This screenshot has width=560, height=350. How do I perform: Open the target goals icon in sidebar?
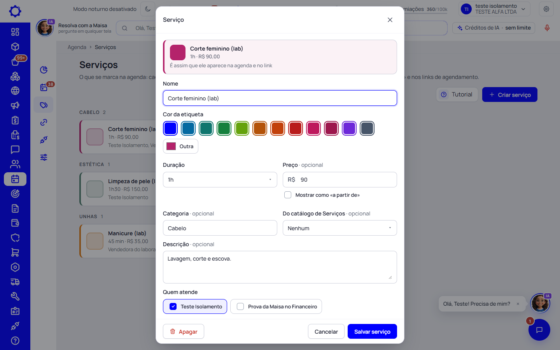point(15,194)
